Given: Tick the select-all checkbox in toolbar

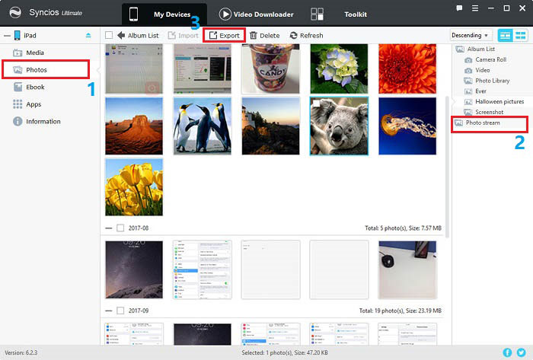Looking at the screenshot, I should [x=109, y=35].
